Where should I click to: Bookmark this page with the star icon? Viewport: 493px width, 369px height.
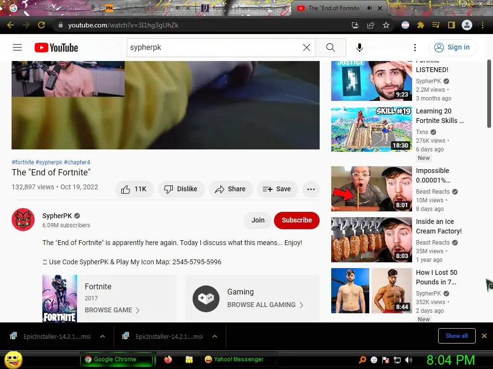pyautogui.click(x=386, y=25)
